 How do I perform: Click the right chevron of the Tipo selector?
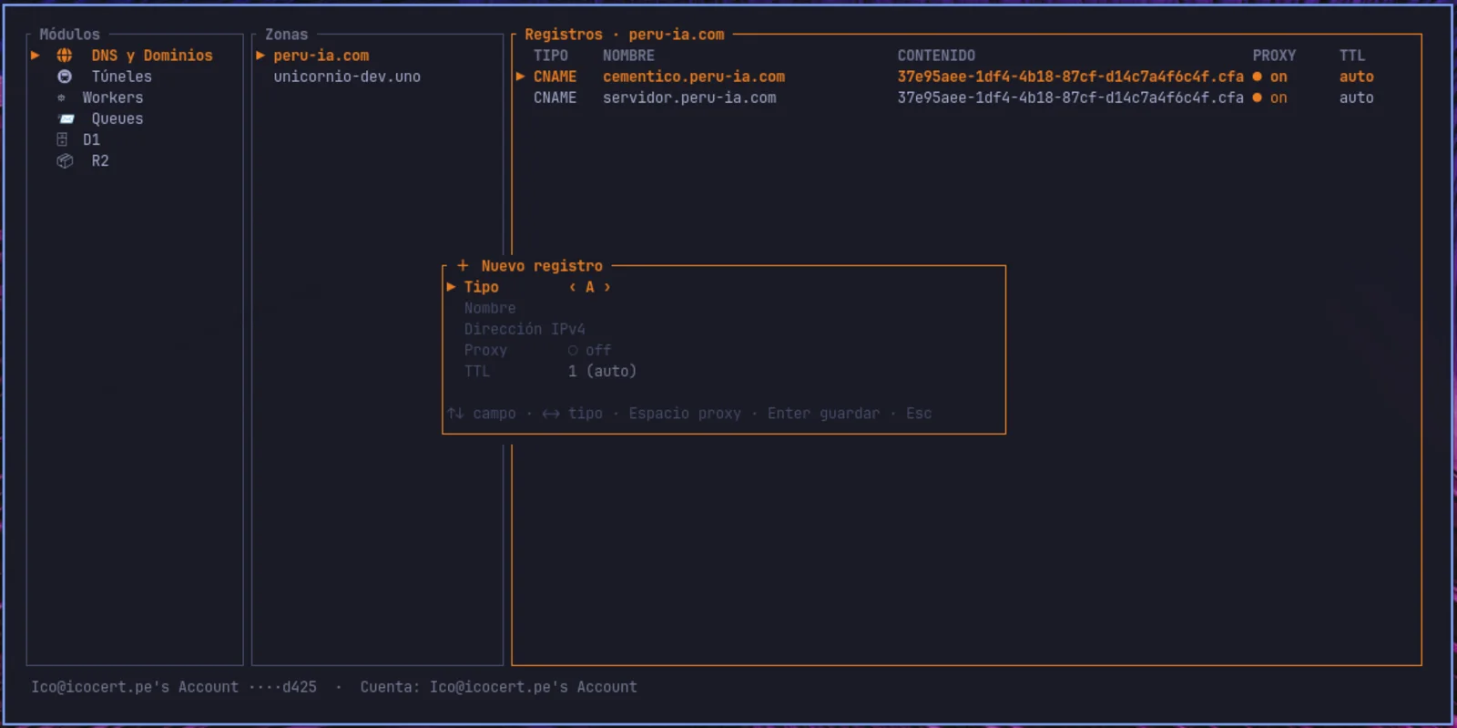[x=607, y=287]
